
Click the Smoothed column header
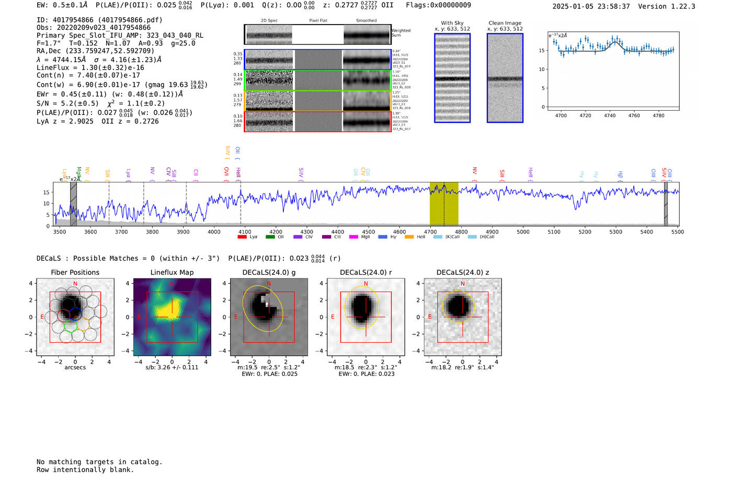[x=367, y=20]
